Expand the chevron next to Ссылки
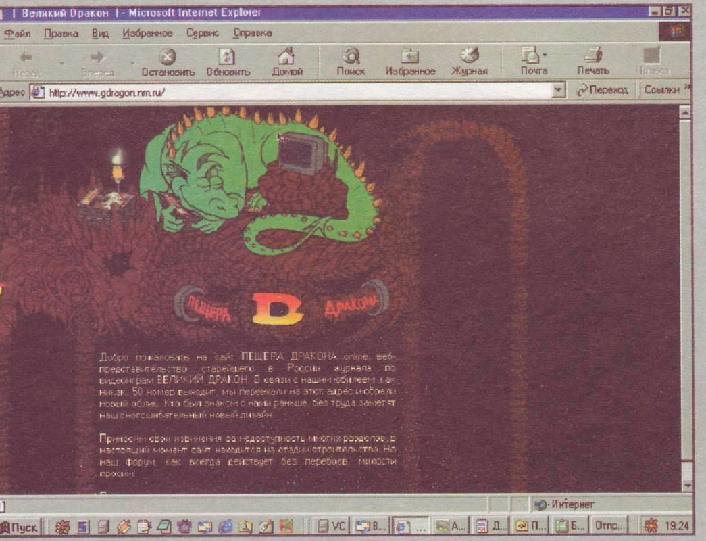706x541 pixels. point(686,87)
